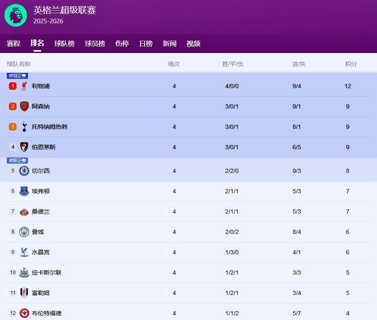Open team page for 布伦特福德
The image size is (377, 320).
point(47,313)
